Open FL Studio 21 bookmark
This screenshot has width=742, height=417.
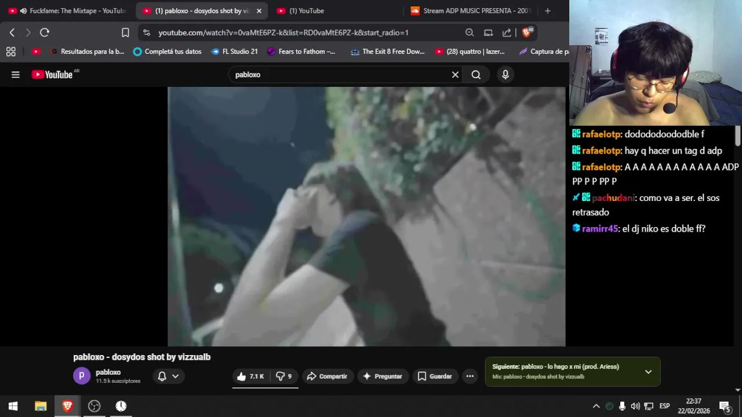pyautogui.click(x=235, y=52)
